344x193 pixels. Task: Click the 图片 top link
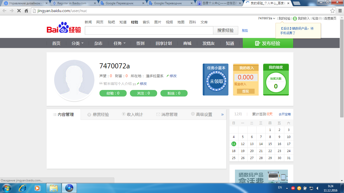(158, 22)
